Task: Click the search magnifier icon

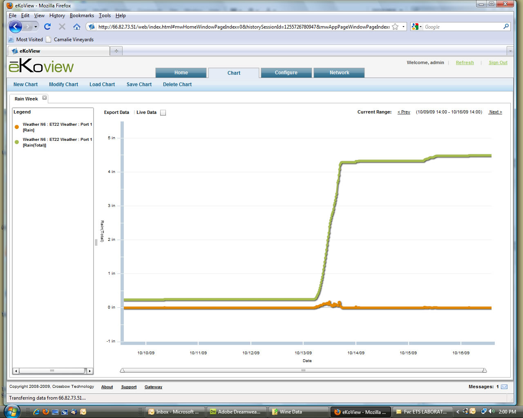Action: pyautogui.click(x=506, y=27)
